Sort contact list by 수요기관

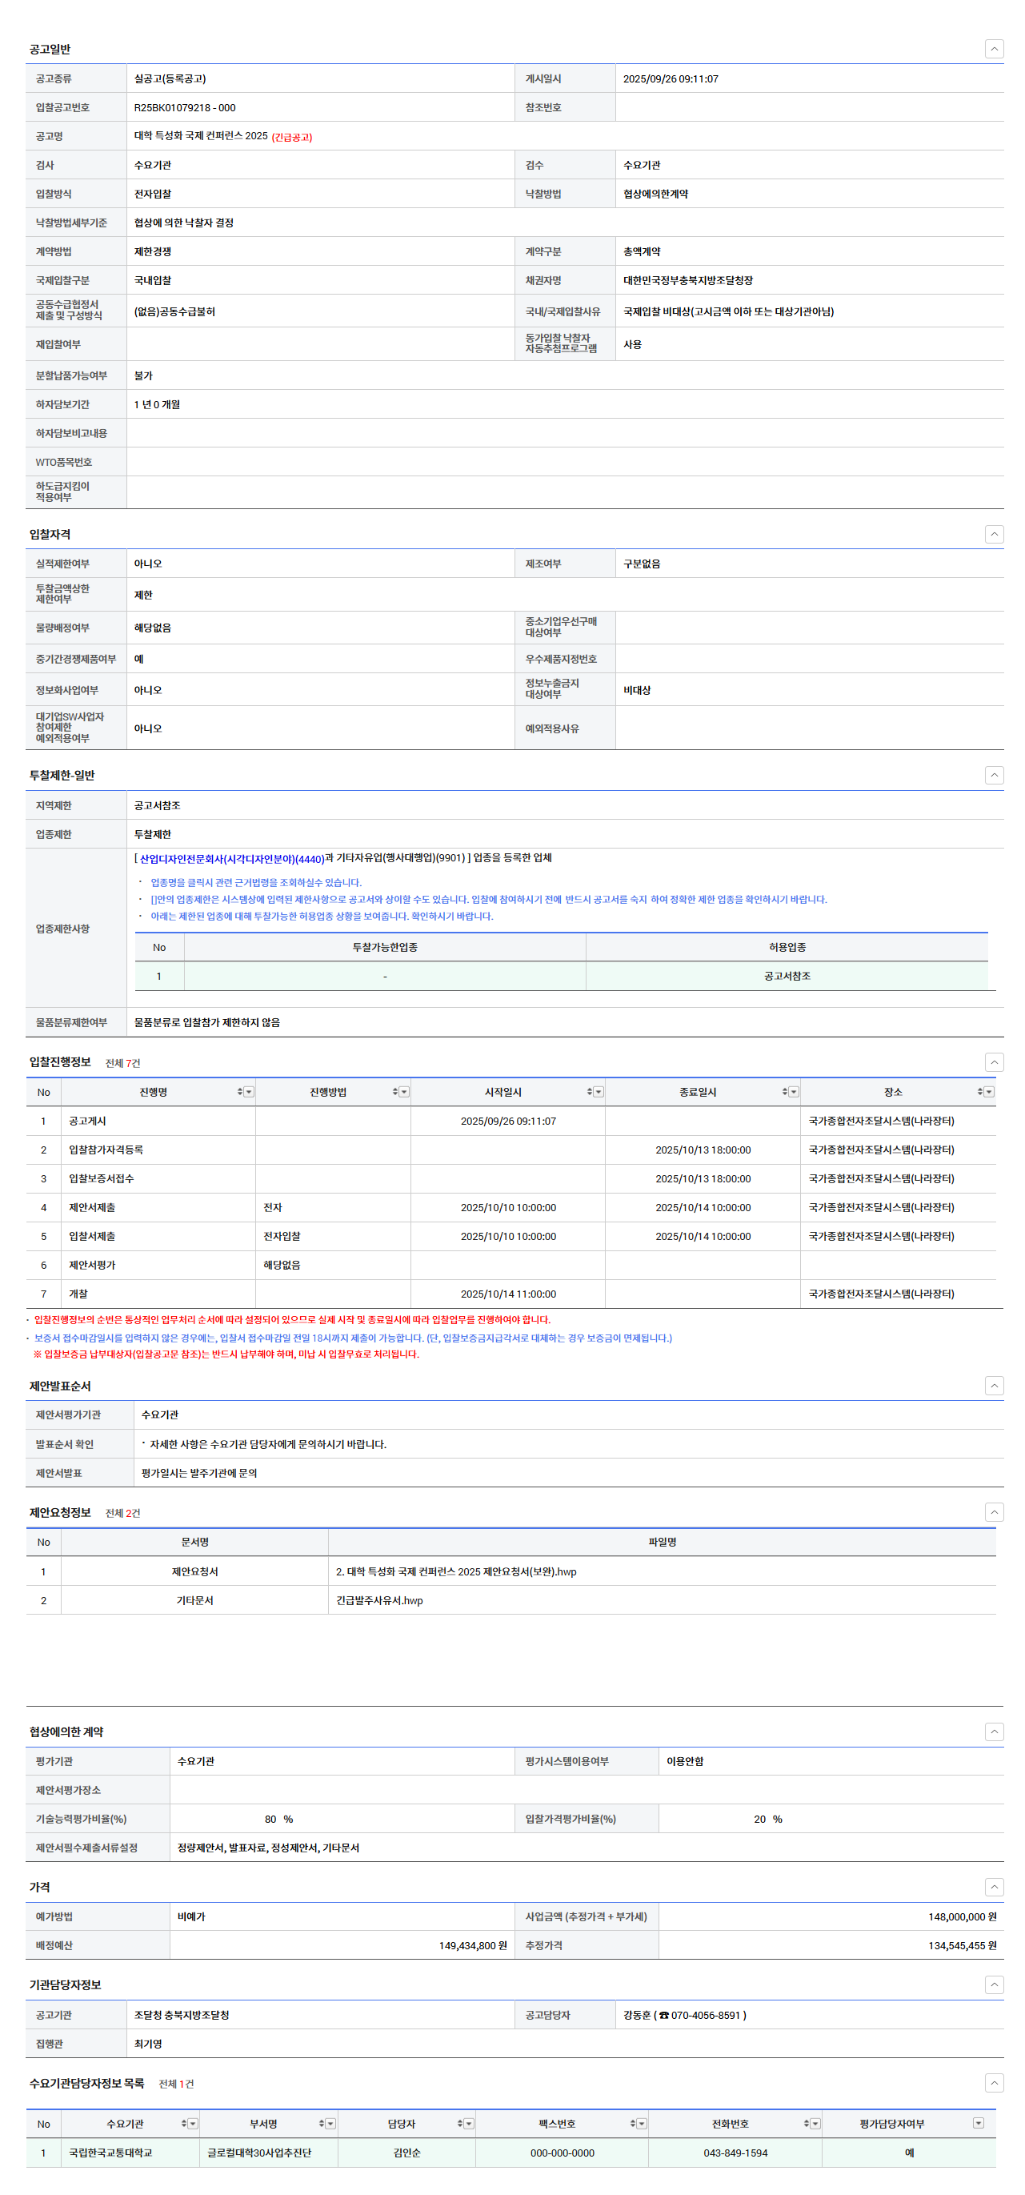183,2124
